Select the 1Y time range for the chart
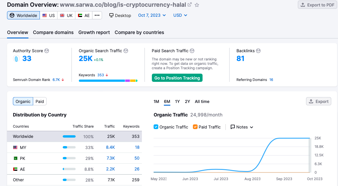The image size is (338, 186). point(177,102)
